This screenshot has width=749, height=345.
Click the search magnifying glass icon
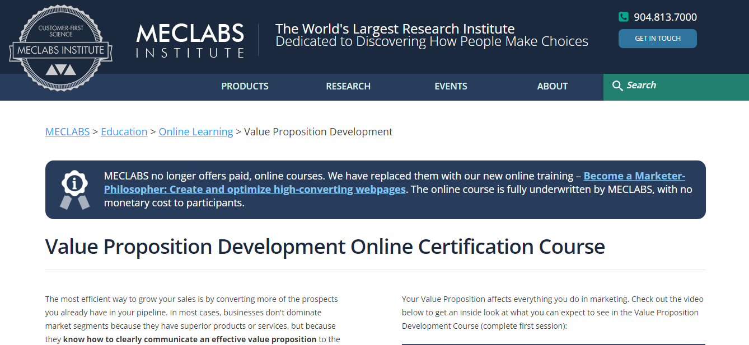click(x=617, y=86)
